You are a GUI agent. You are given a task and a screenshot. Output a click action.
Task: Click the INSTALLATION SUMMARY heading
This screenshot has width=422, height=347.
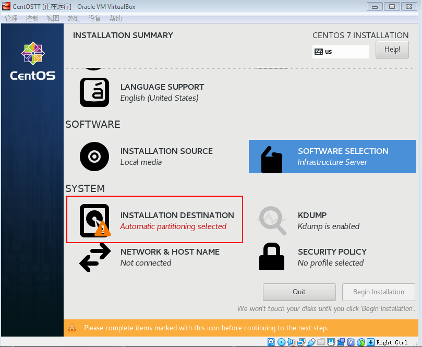[123, 35]
